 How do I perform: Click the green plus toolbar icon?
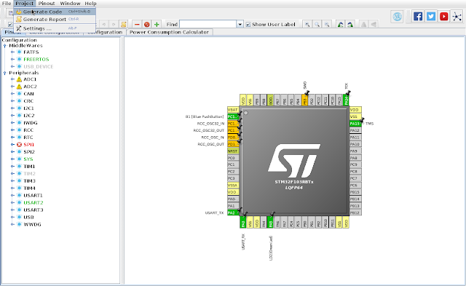pos(157,24)
